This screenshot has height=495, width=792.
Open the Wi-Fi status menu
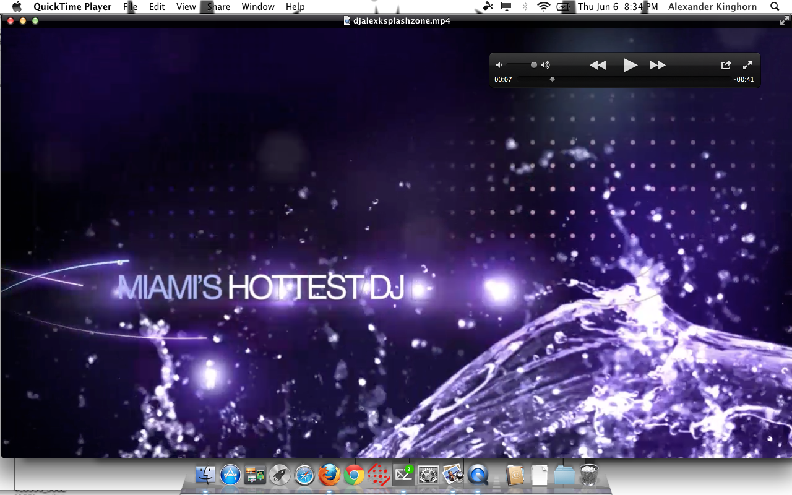click(x=544, y=7)
